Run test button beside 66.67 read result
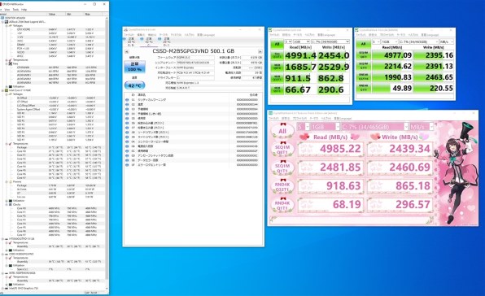This screenshot has width=485, height=296. 277,89
